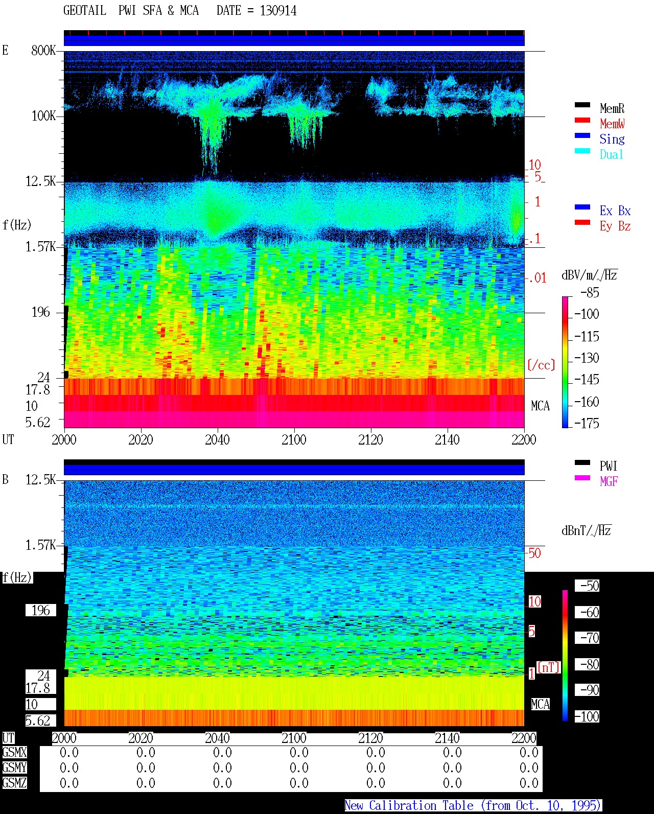Click the 2040 time label under the E spectrogram
654x814 pixels.
click(217, 440)
